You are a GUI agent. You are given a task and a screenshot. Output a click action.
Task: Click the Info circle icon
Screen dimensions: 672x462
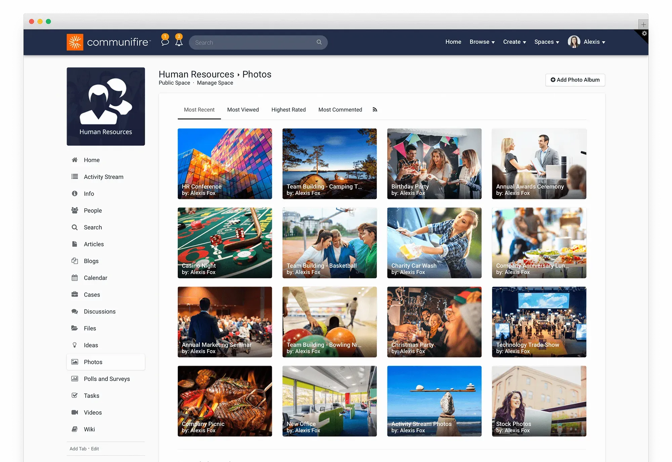pyautogui.click(x=75, y=194)
